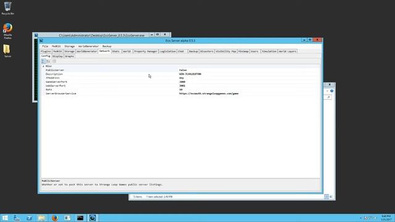Select the Description property row
Screen dimensions: 395x222
tap(181, 74)
